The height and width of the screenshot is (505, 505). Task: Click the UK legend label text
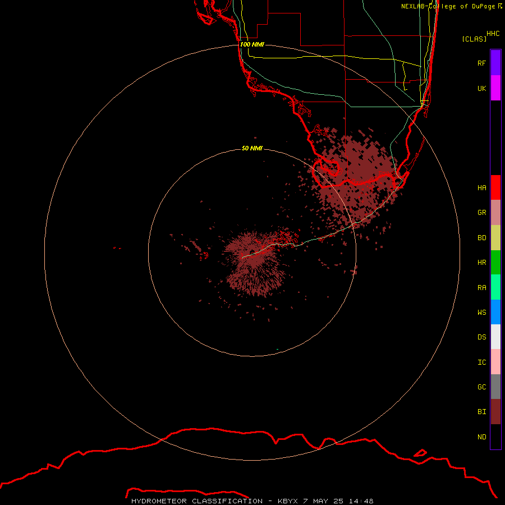click(x=482, y=88)
